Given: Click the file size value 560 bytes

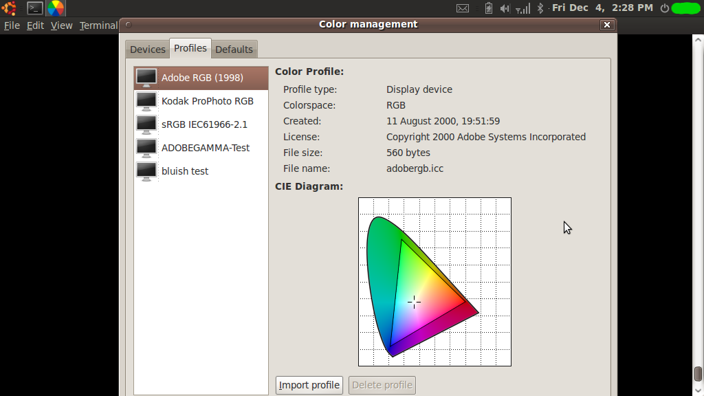Looking at the screenshot, I should (x=408, y=153).
